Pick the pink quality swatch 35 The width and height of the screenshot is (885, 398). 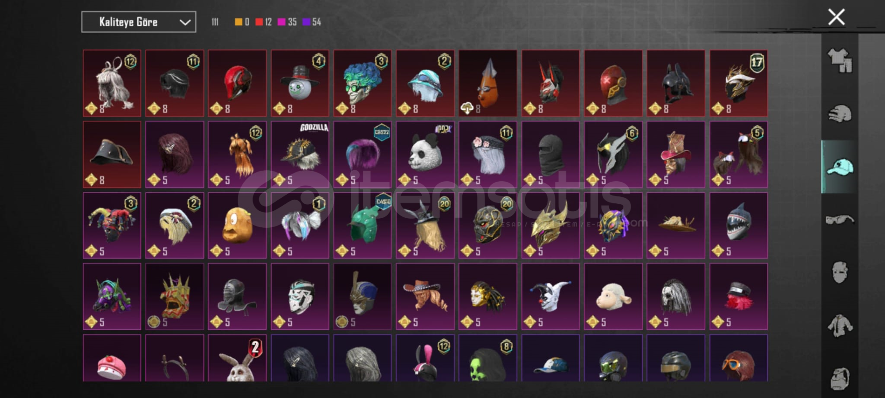(287, 22)
